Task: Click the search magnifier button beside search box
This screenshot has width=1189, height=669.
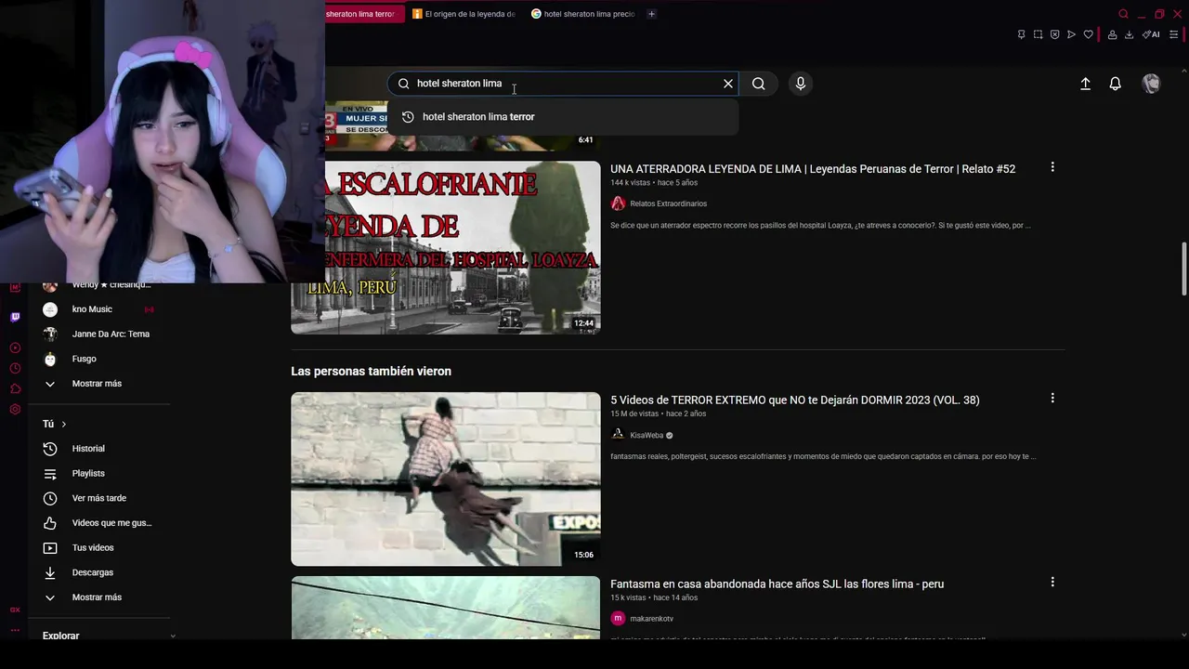Action: click(759, 84)
